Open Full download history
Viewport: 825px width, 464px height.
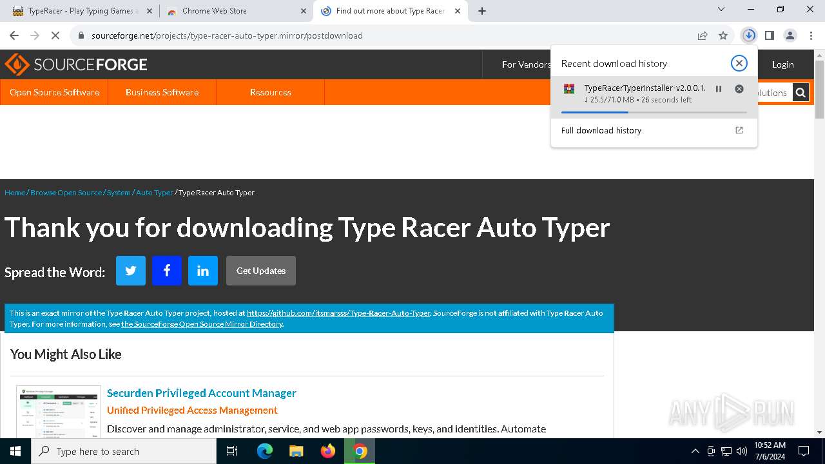coord(654,130)
